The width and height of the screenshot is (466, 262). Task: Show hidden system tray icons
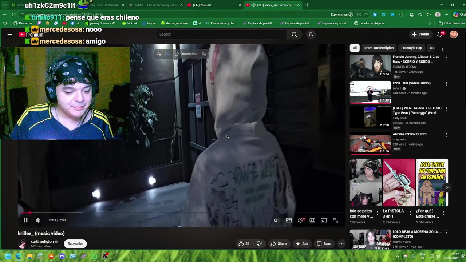[398, 256]
